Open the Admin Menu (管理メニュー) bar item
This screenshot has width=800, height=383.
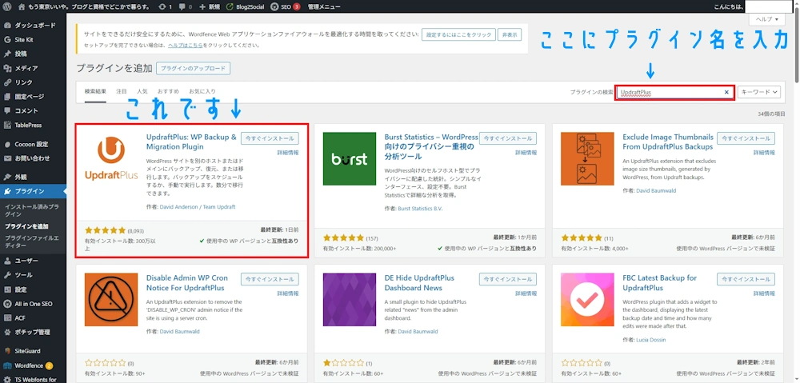tap(324, 6)
